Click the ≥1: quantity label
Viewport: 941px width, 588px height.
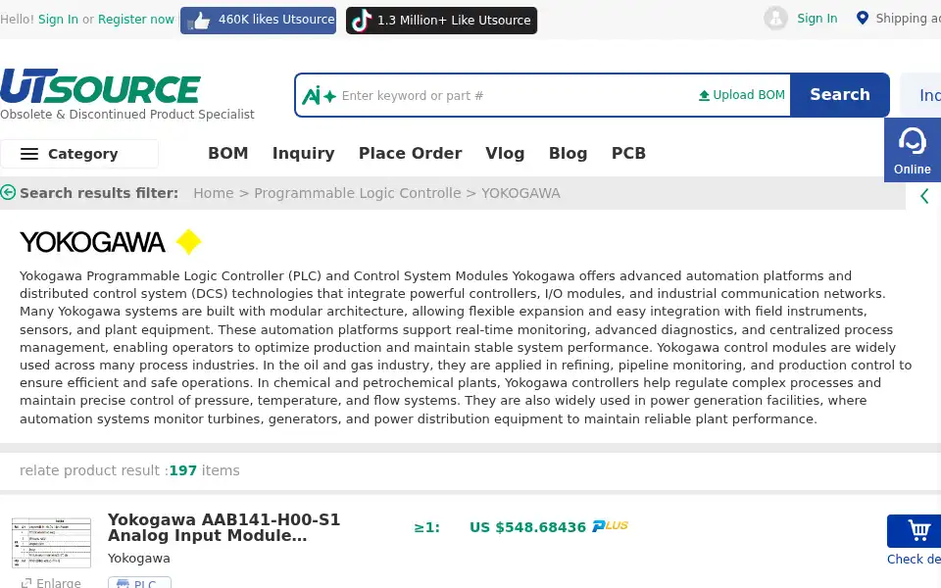click(426, 527)
